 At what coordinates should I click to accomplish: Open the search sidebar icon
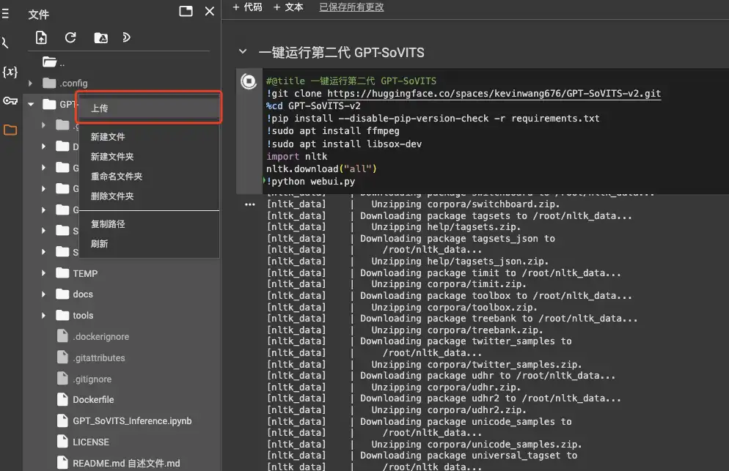coord(4,42)
